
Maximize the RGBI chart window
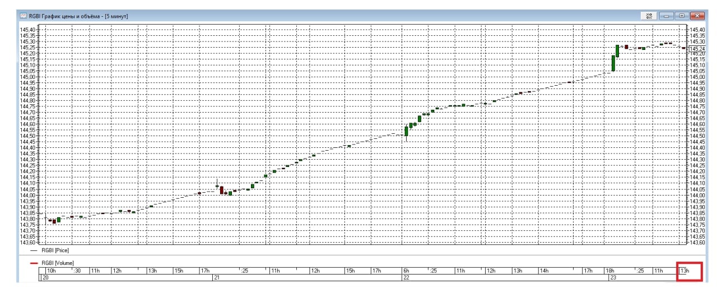682,16
